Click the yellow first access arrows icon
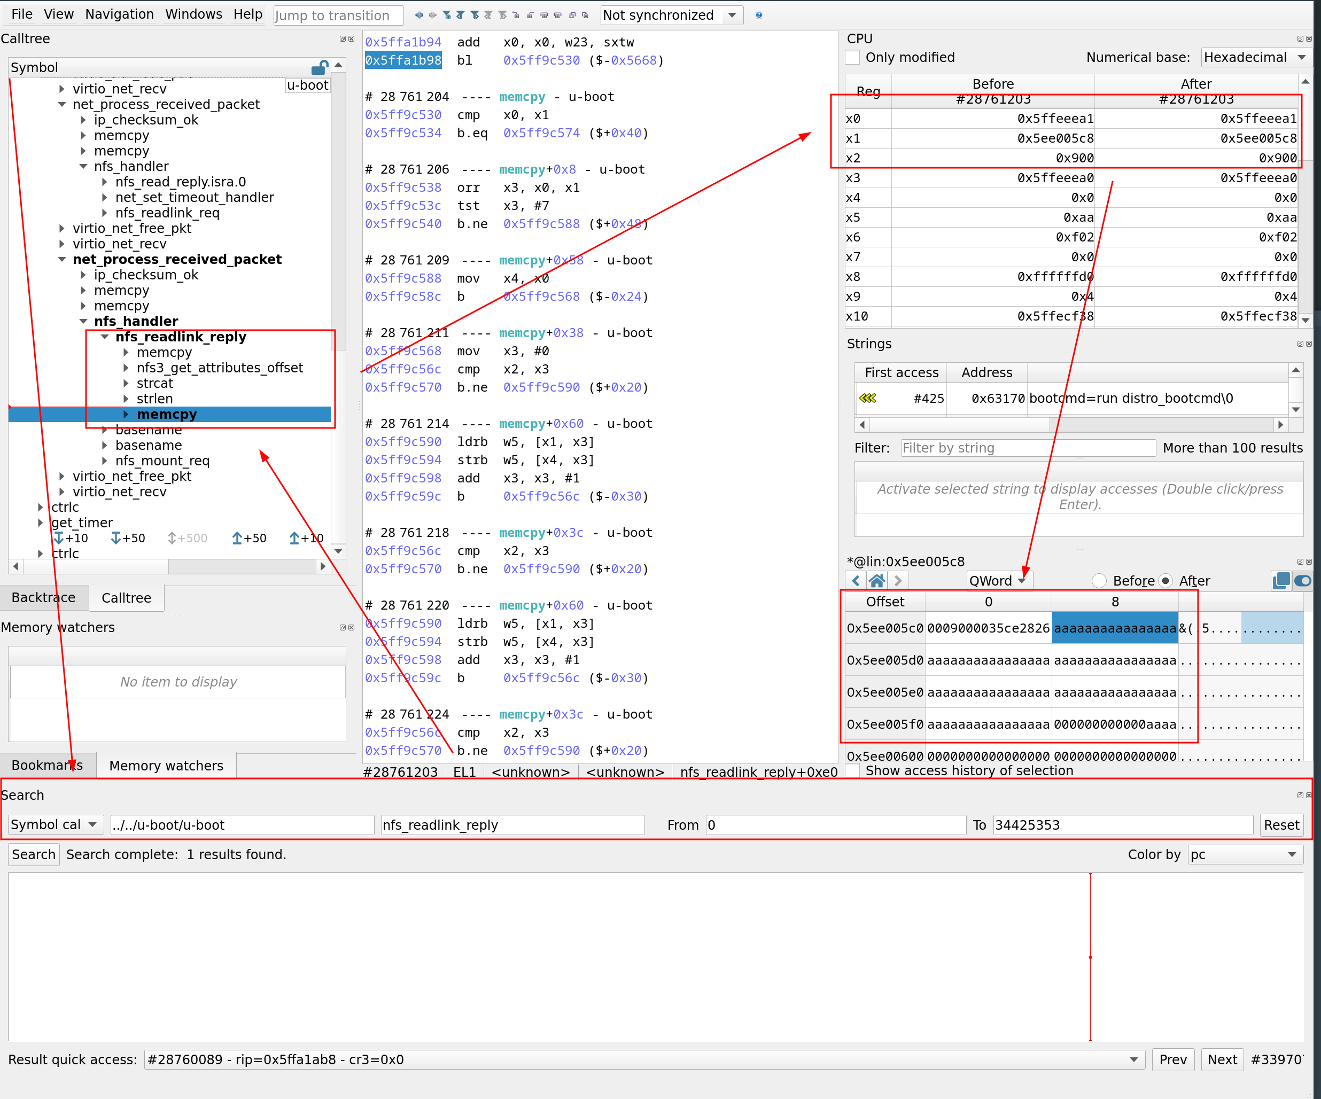This screenshot has width=1321, height=1099. pyautogui.click(x=868, y=398)
